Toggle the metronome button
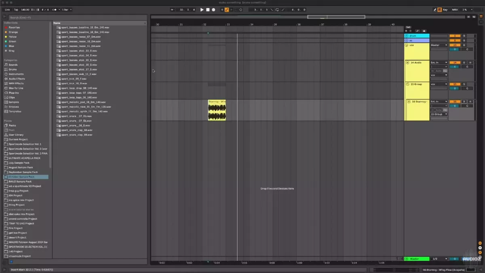 point(55,9)
